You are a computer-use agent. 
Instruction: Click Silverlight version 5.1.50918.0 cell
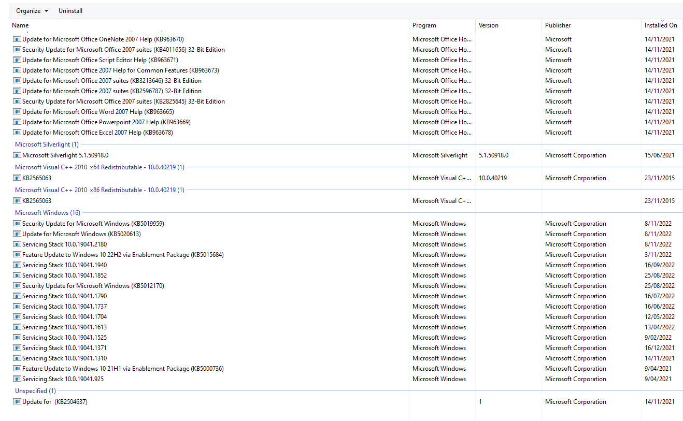tap(493, 155)
